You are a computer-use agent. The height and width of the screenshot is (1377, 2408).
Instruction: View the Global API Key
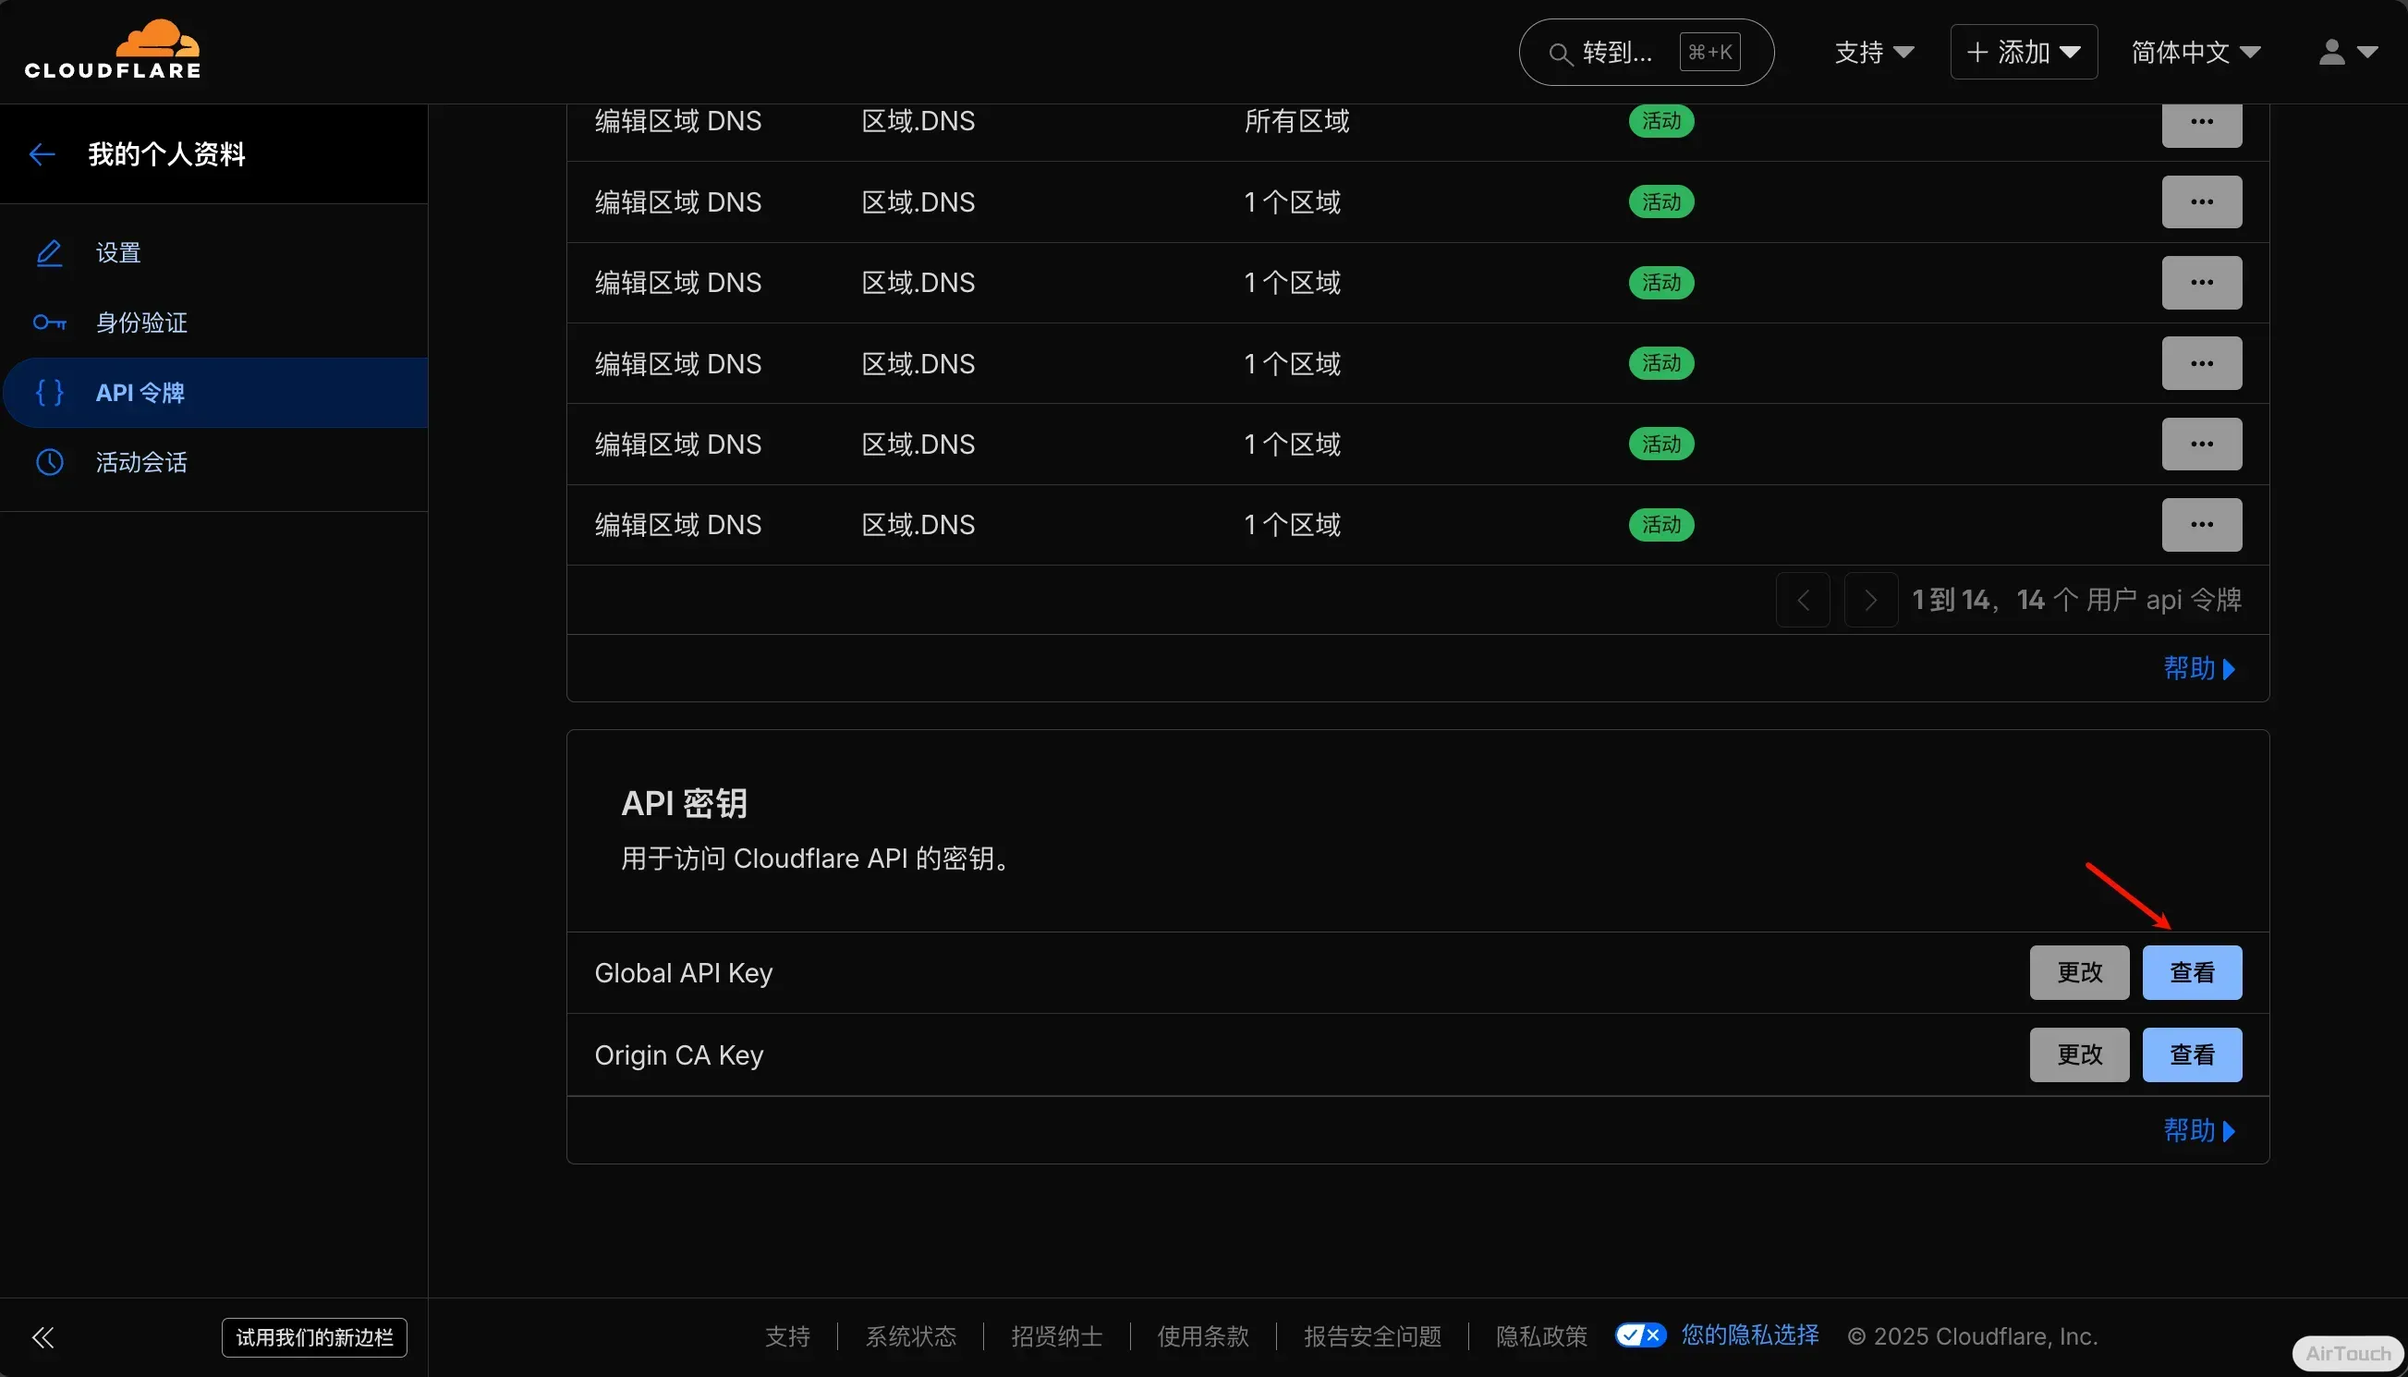2191,972
